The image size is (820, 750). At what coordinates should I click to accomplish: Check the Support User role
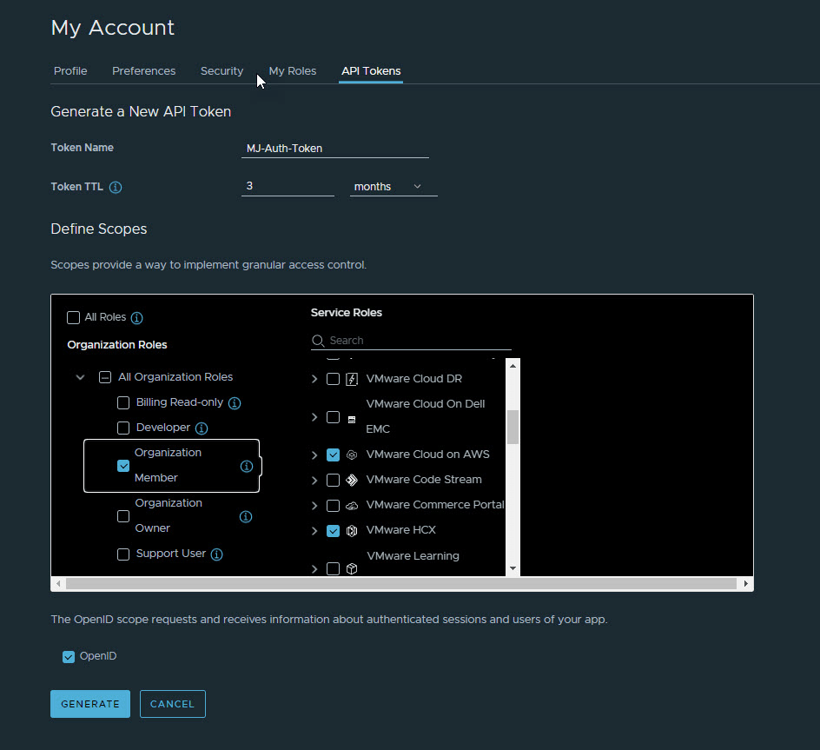click(x=123, y=554)
